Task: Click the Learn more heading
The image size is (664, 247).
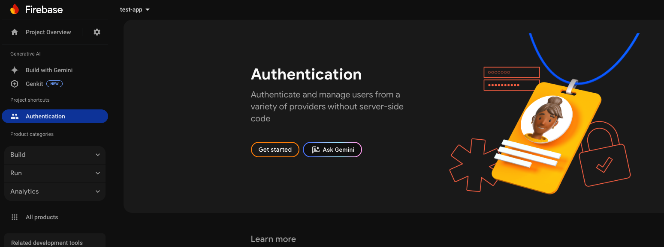Action: coord(273,239)
